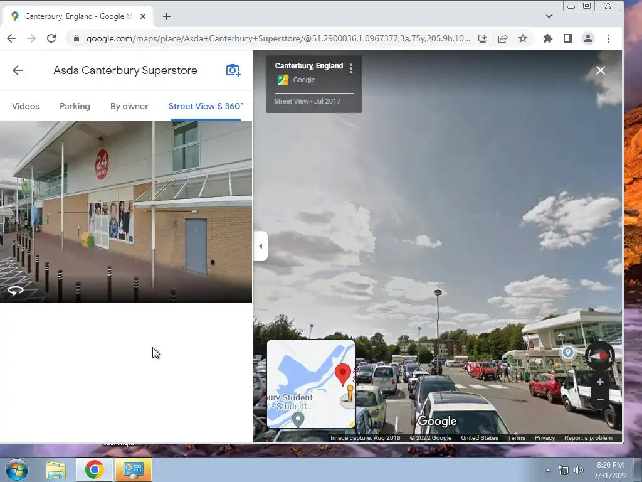Open the Chrome profile avatar
Image resolution: width=642 pixels, height=482 pixels.
click(588, 38)
